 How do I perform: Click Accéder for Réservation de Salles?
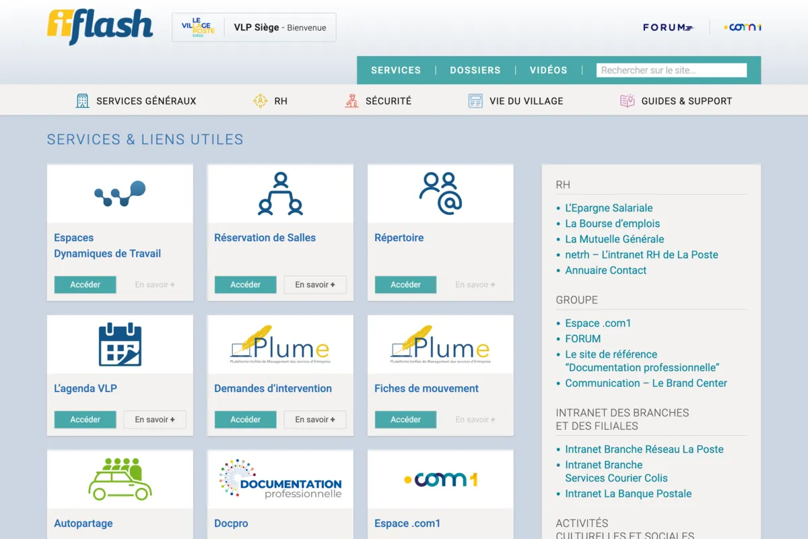[x=245, y=285]
